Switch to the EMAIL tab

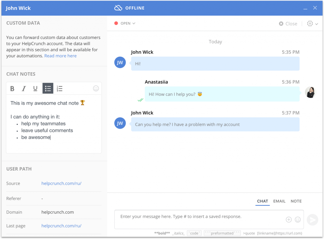pyautogui.click(x=279, y=201)
